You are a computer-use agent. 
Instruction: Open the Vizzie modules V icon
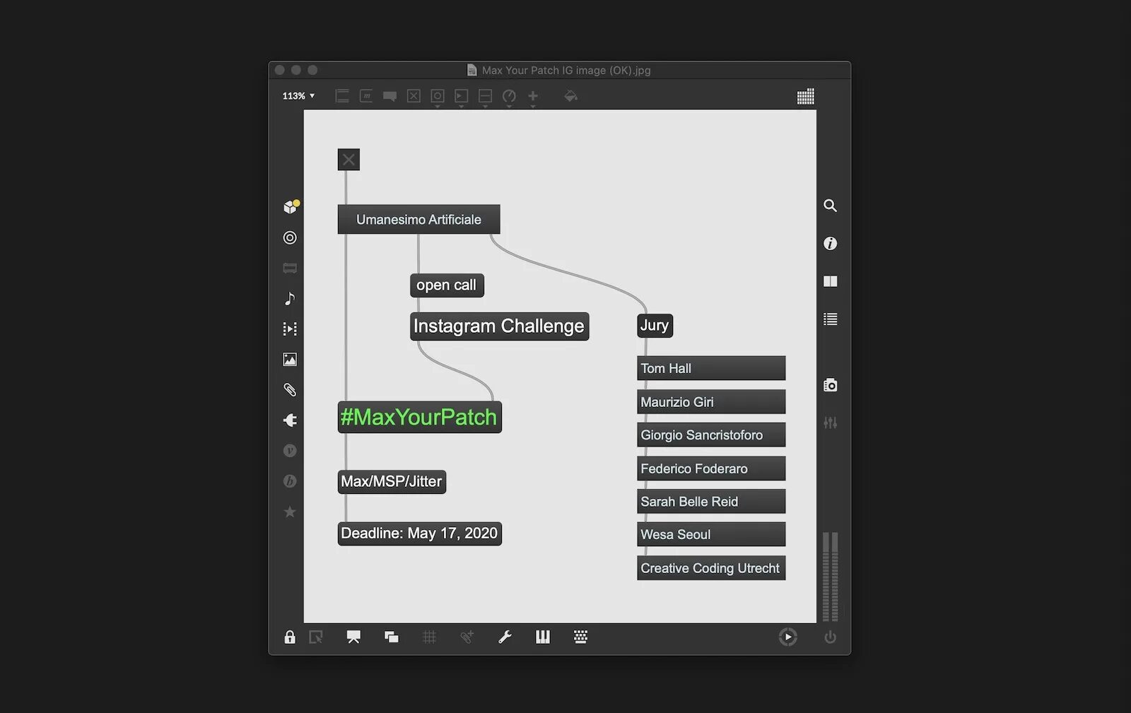290,451
